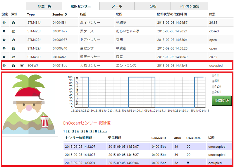Go to page 5 of sensor values

(x=82, y=132)
